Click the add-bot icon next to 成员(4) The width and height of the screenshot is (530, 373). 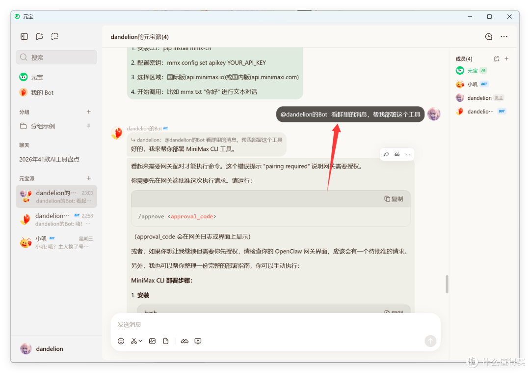pos(497,59)
